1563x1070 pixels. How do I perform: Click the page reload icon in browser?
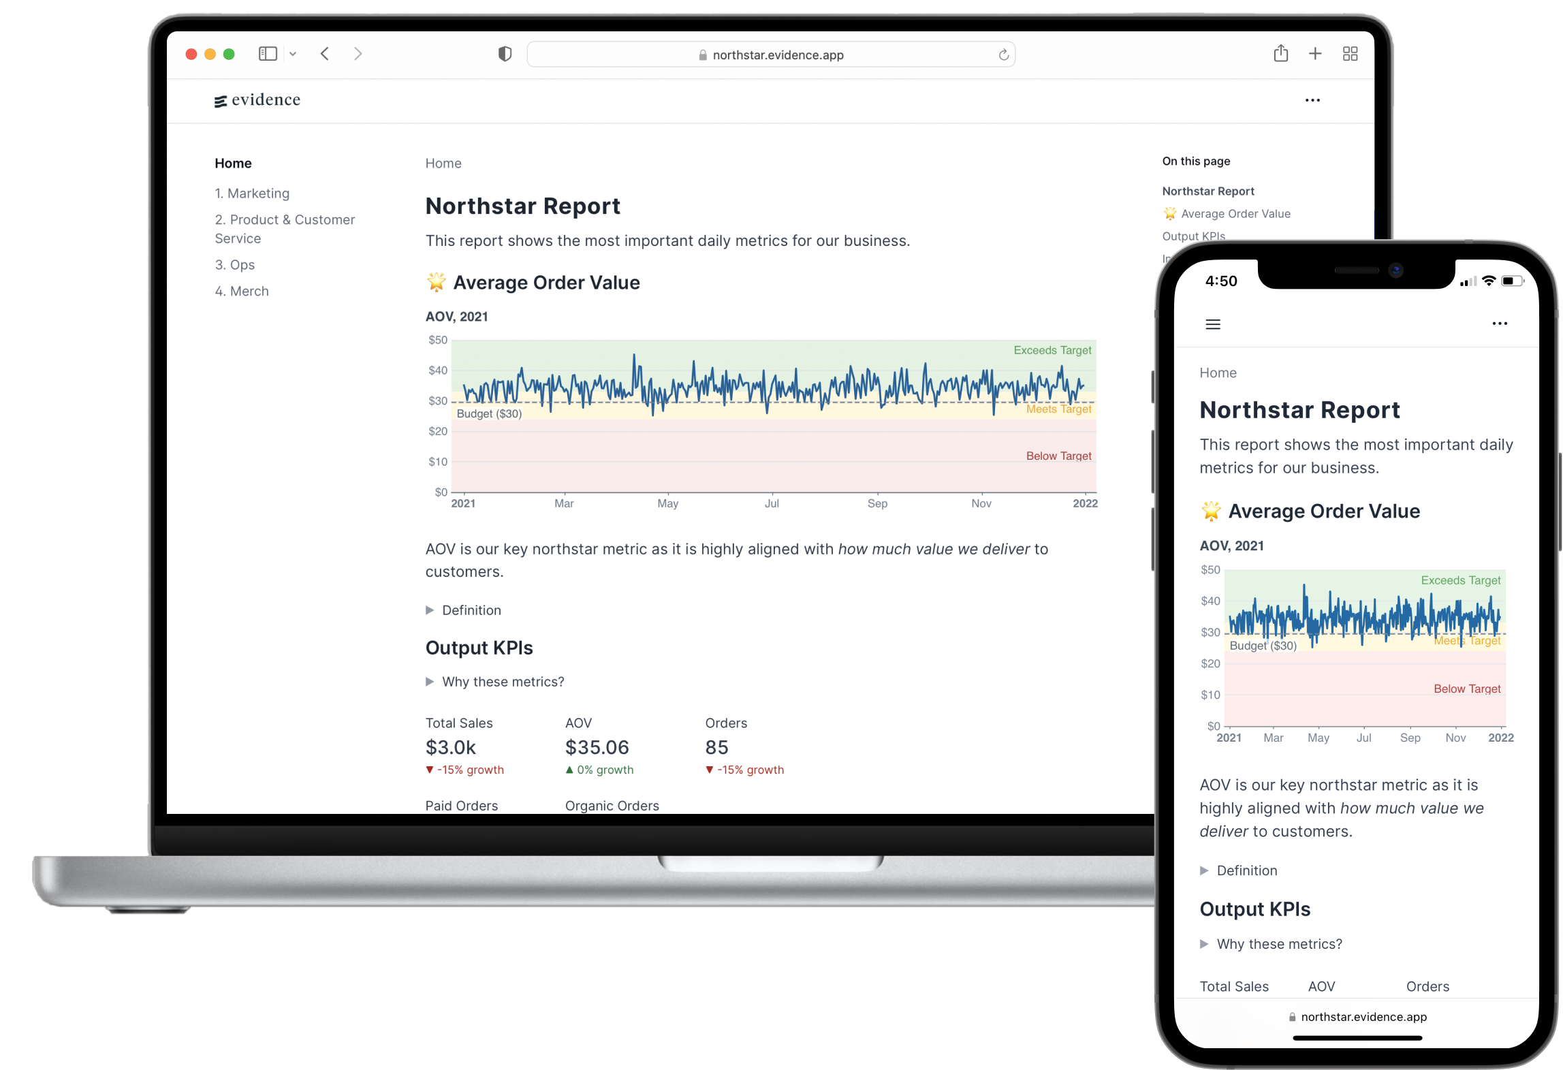pos(1005,54)
